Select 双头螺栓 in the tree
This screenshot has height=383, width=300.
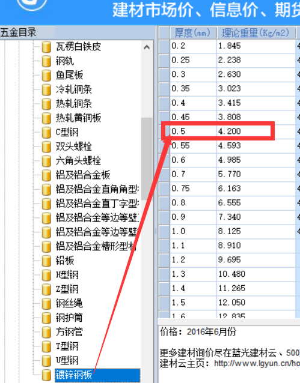[74, 146]
